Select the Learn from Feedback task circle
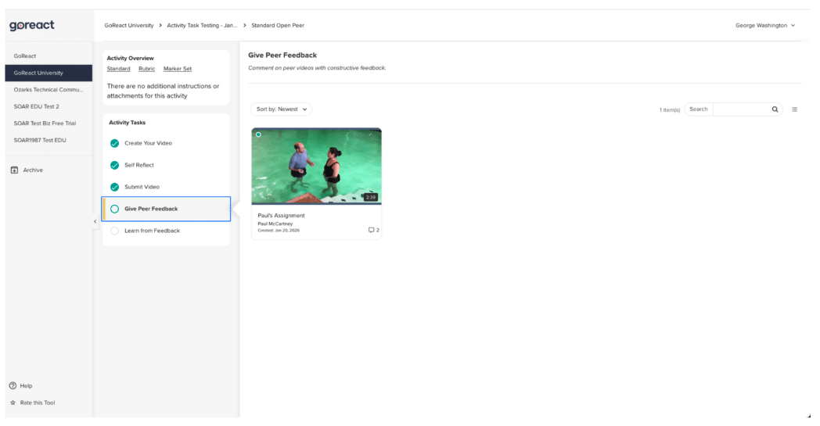Image resolution: width=820 pixels, height=426 pixels. 115,231
